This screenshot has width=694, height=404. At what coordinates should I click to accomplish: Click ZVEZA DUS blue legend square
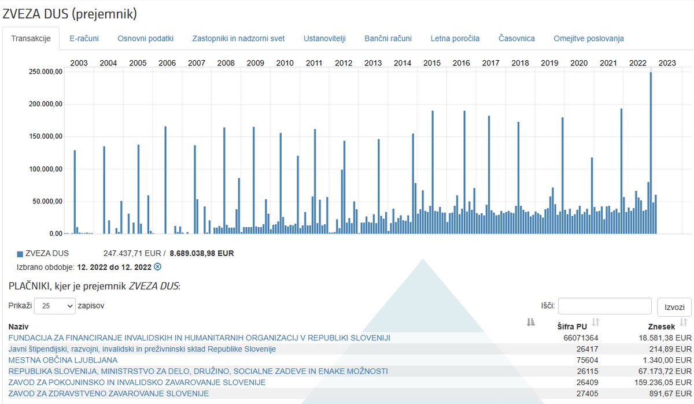pyautogui.click(x=20, y=254)
